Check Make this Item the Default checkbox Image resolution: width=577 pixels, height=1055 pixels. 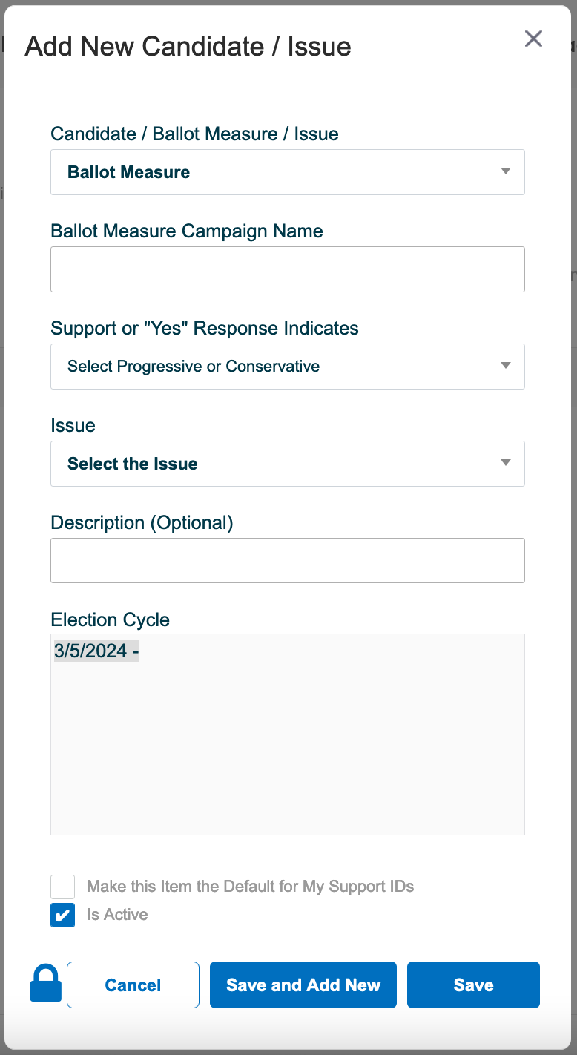pos(63,887)
